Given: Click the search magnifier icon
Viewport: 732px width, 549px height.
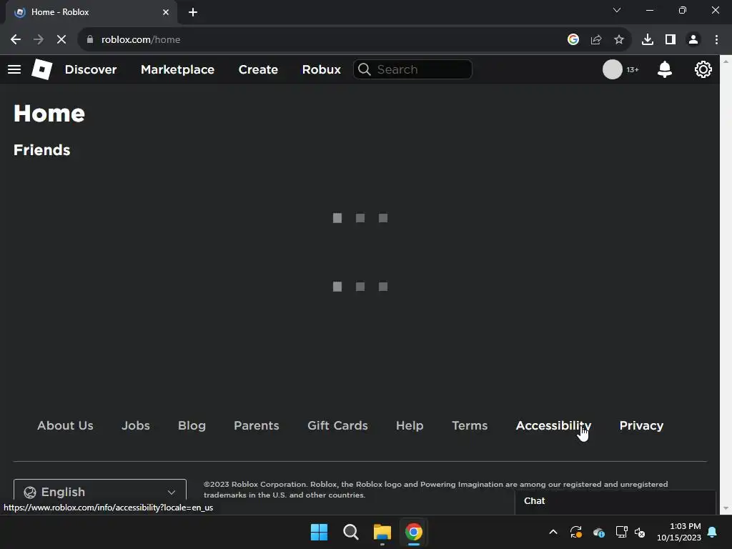Looking at the screenshot, I should pos(365,69).
